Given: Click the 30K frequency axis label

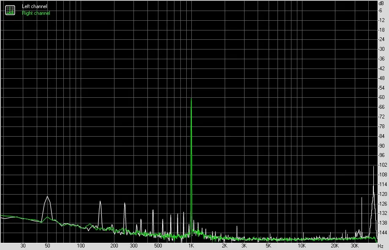Looking at the screenshot, I should pyautogui.click(x=354, y=246).
